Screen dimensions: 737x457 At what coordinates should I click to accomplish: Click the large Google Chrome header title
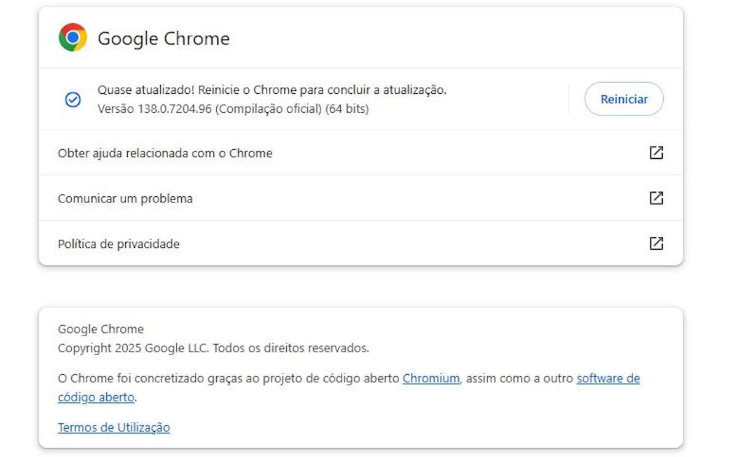click(x=163, y=39)
